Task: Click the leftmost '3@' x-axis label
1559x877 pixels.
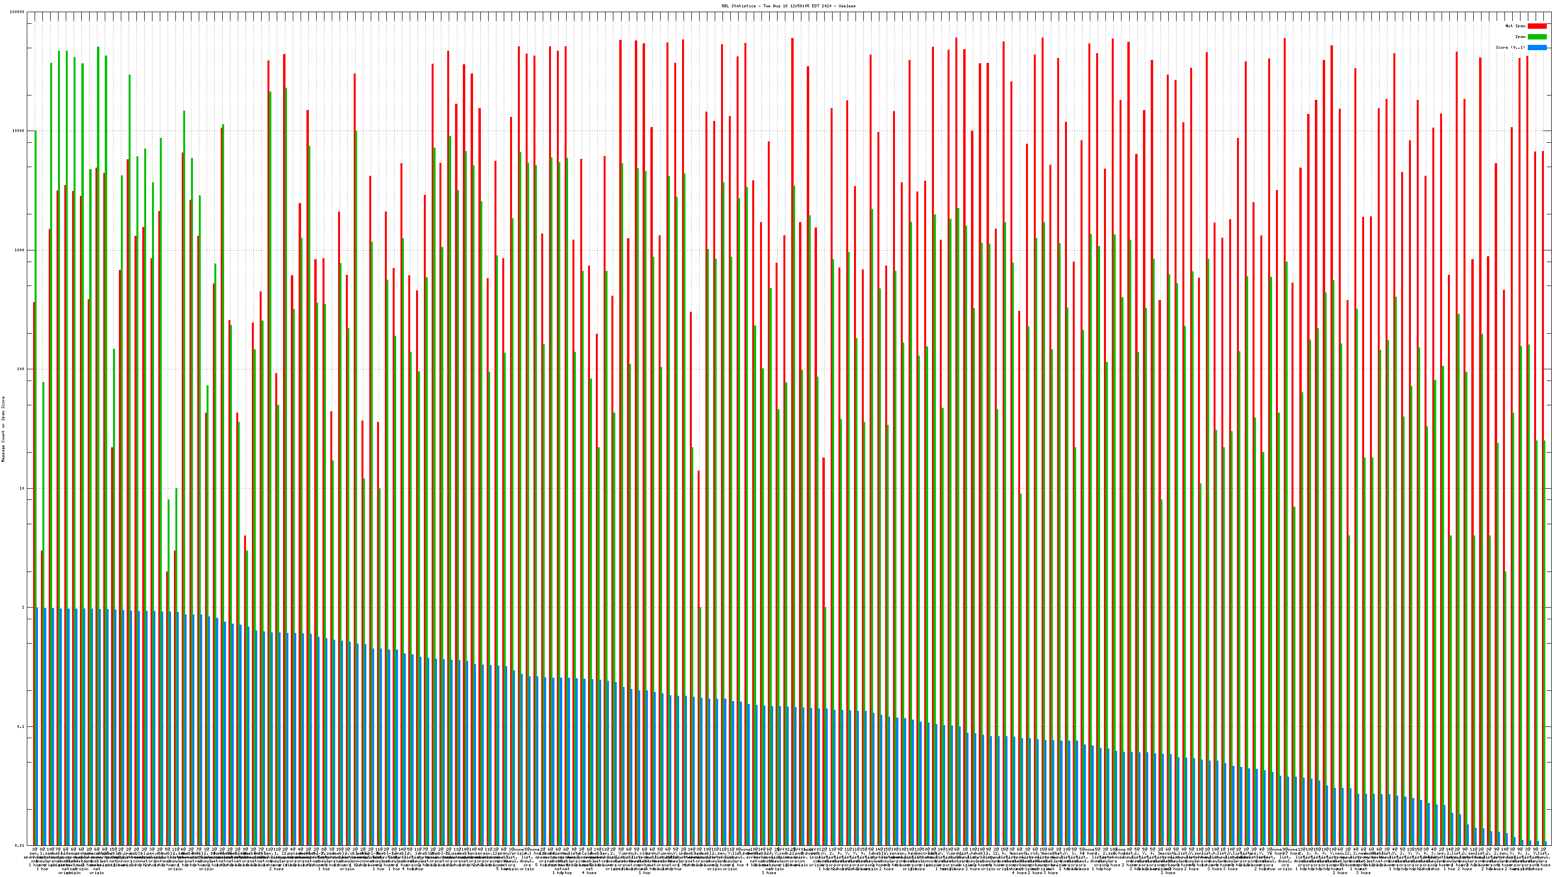Action: tap(35, 850)
